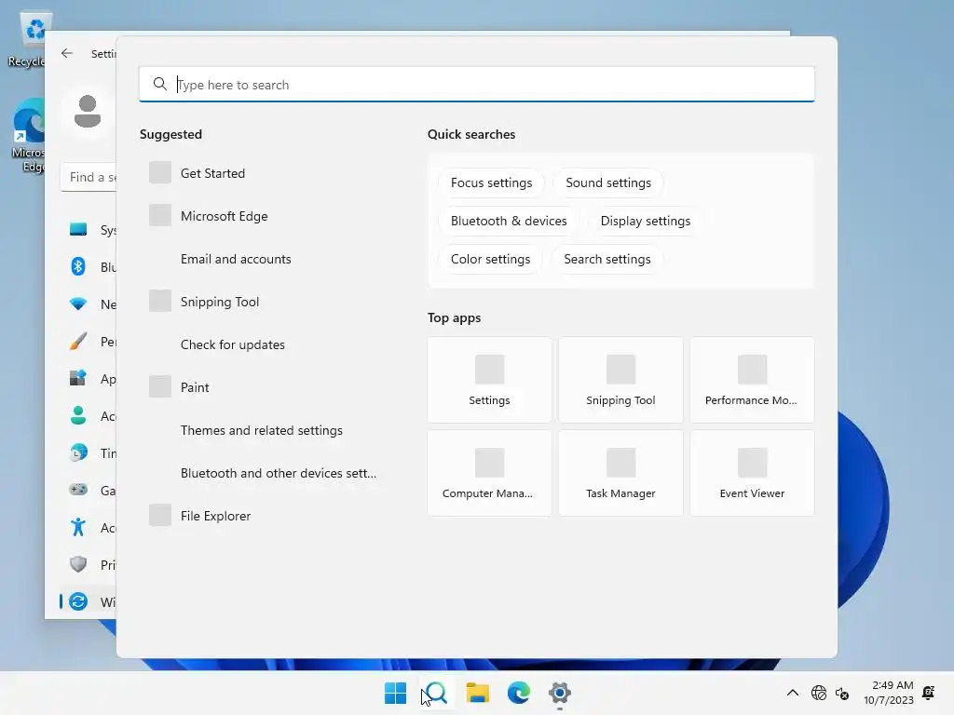The height and width of the screenshot is (715, 954).
Task: Select Accounts person icon in Settings sidebar
Action: click(x=78, y=415)
